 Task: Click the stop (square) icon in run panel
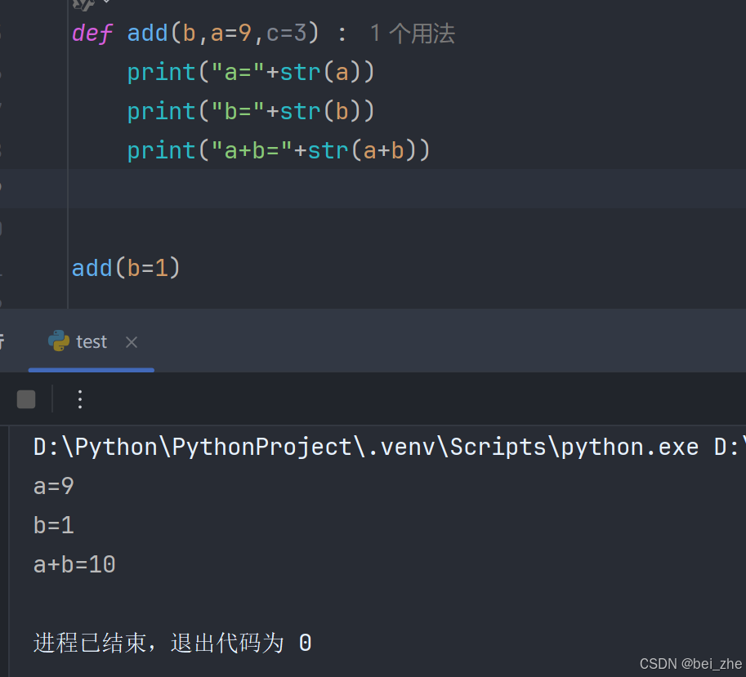[x=25, y=399]
